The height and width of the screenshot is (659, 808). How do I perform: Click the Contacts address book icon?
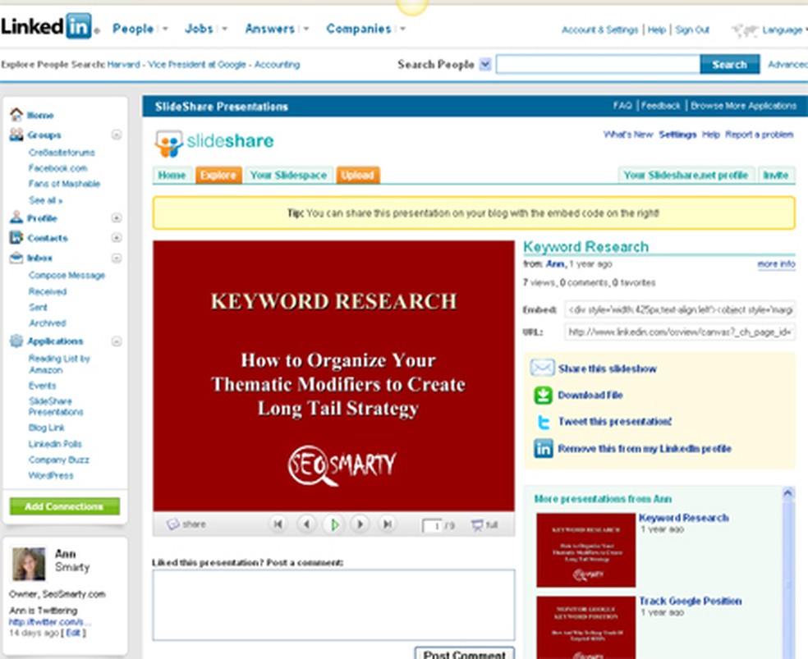[16, 237]
